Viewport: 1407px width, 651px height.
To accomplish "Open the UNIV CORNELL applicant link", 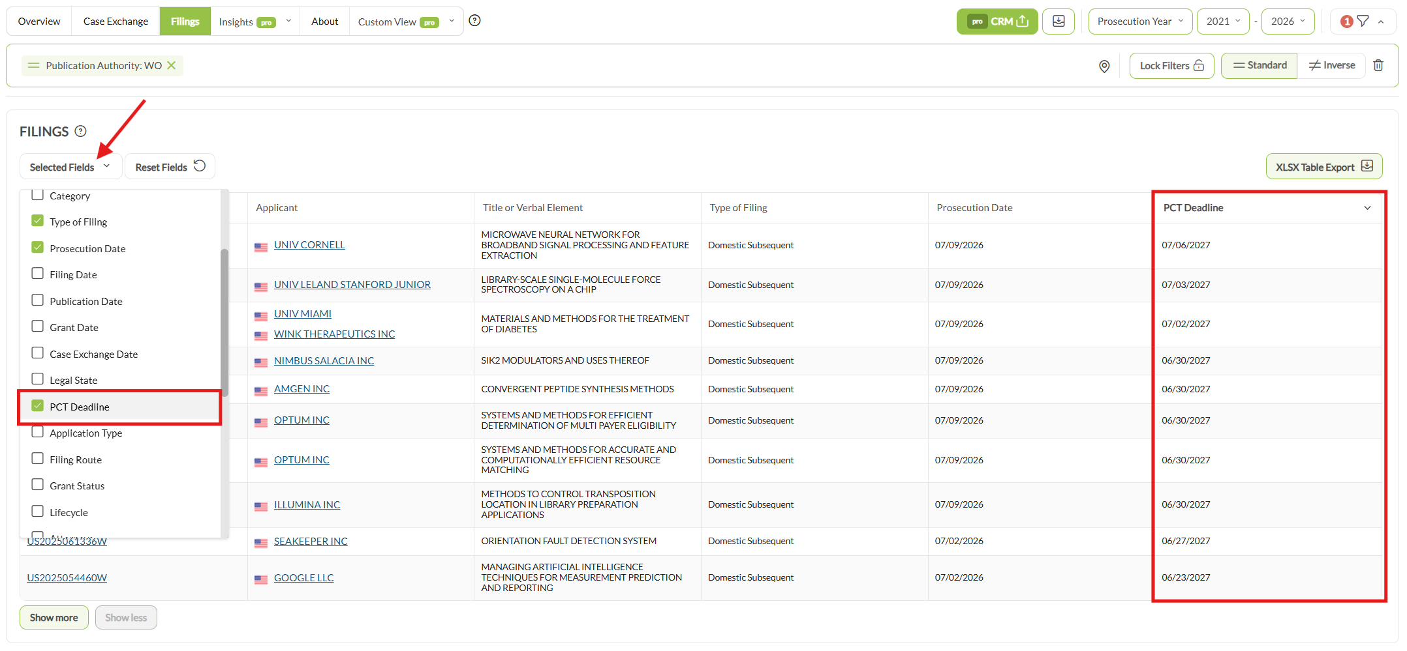I will click(x=309, y=245).
